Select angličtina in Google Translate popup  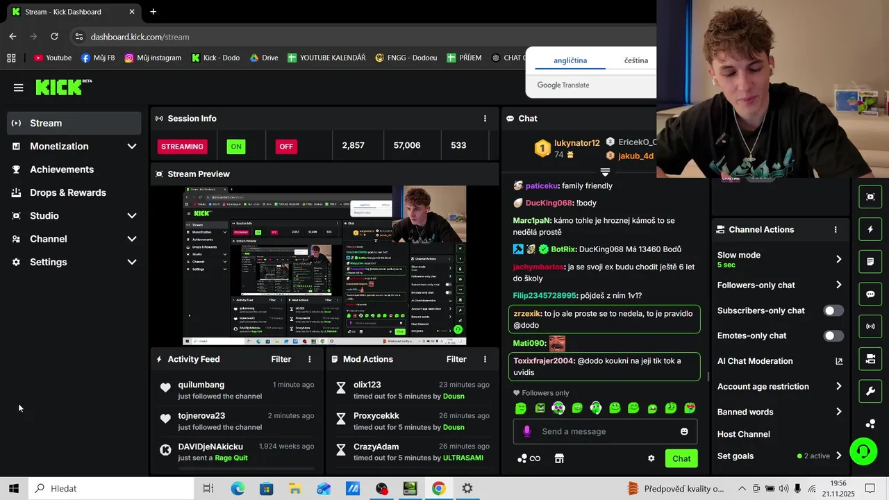click(570, 60)
